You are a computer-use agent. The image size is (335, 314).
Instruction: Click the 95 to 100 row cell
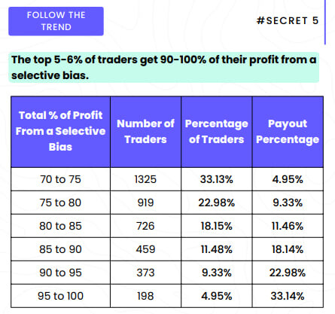[x=60, y=296]
